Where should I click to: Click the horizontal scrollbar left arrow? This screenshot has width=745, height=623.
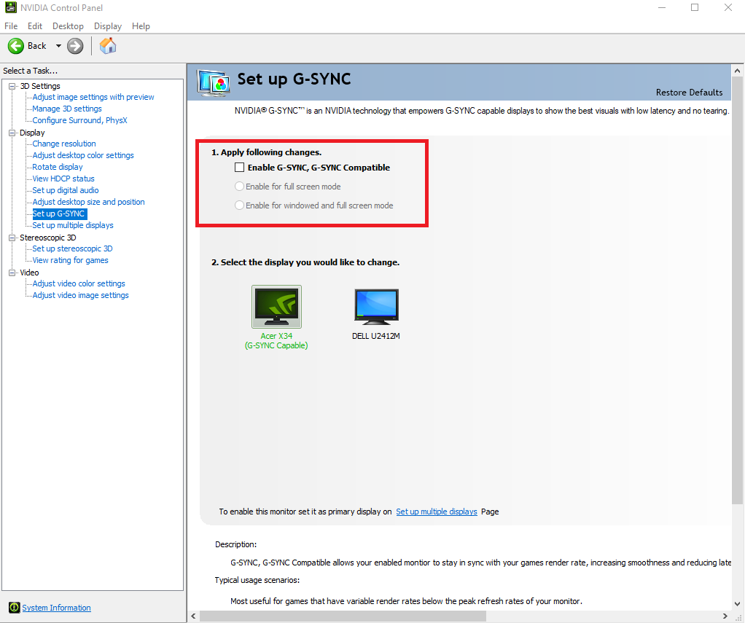tap(193, 616)
